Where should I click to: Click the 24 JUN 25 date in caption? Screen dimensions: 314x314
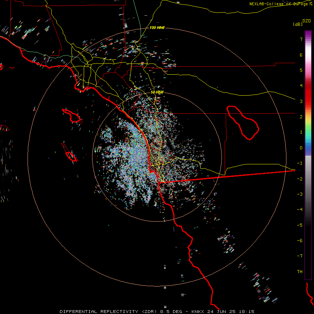tap(222, 312)
